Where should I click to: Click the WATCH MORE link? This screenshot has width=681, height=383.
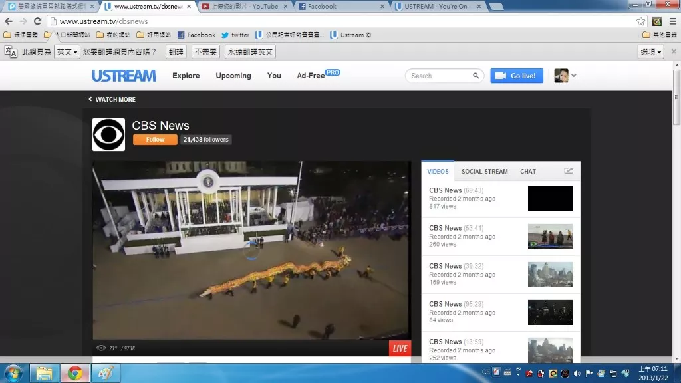112,100
